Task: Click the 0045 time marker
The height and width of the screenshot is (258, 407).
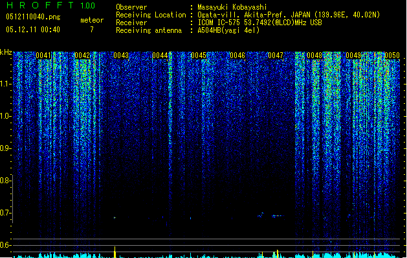Action: point(199,55)
